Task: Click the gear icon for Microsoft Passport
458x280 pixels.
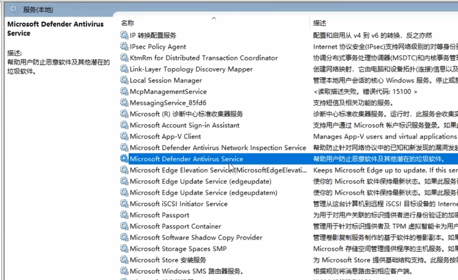Action: [x=124, y=215]
